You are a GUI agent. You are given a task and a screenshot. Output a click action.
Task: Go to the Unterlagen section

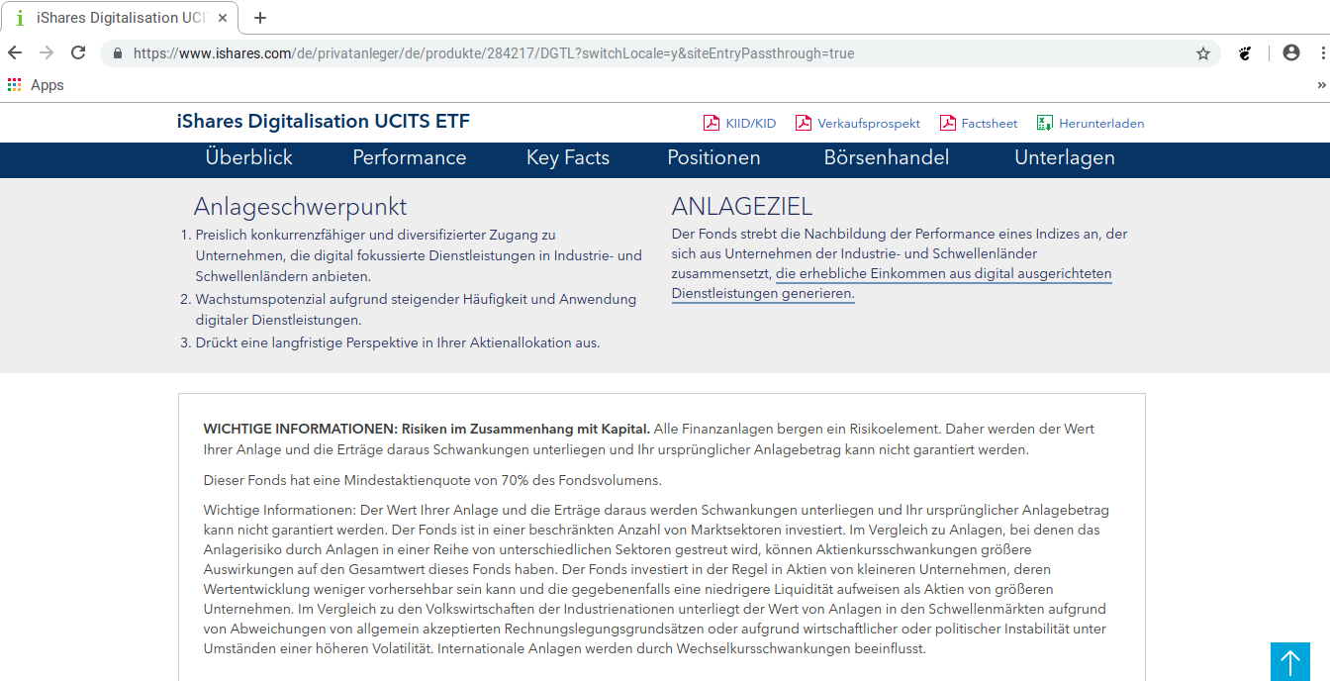pos(1065,157)
